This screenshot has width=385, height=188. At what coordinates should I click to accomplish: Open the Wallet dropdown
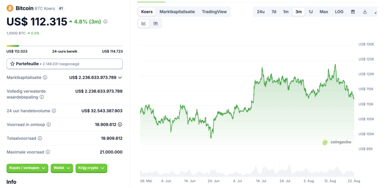click(x=62, y=168)
